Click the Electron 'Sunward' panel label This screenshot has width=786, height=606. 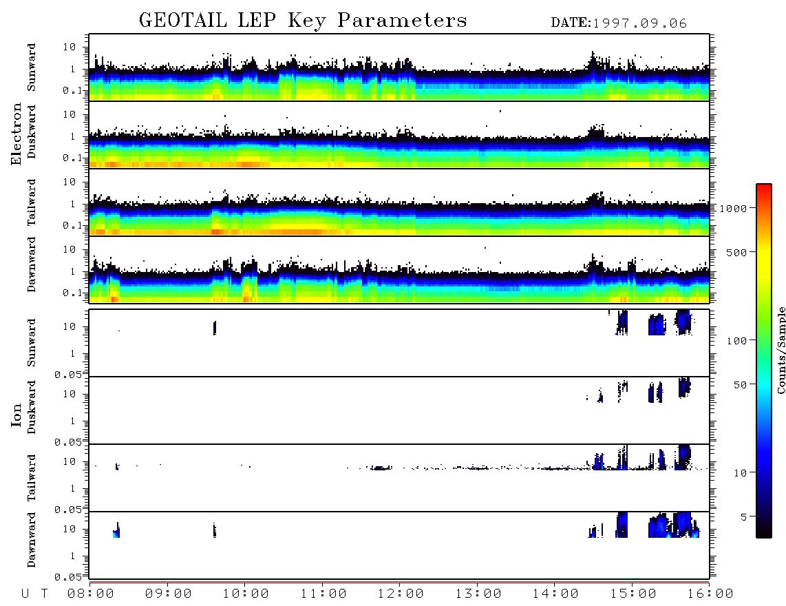click(x=32, y=67)
